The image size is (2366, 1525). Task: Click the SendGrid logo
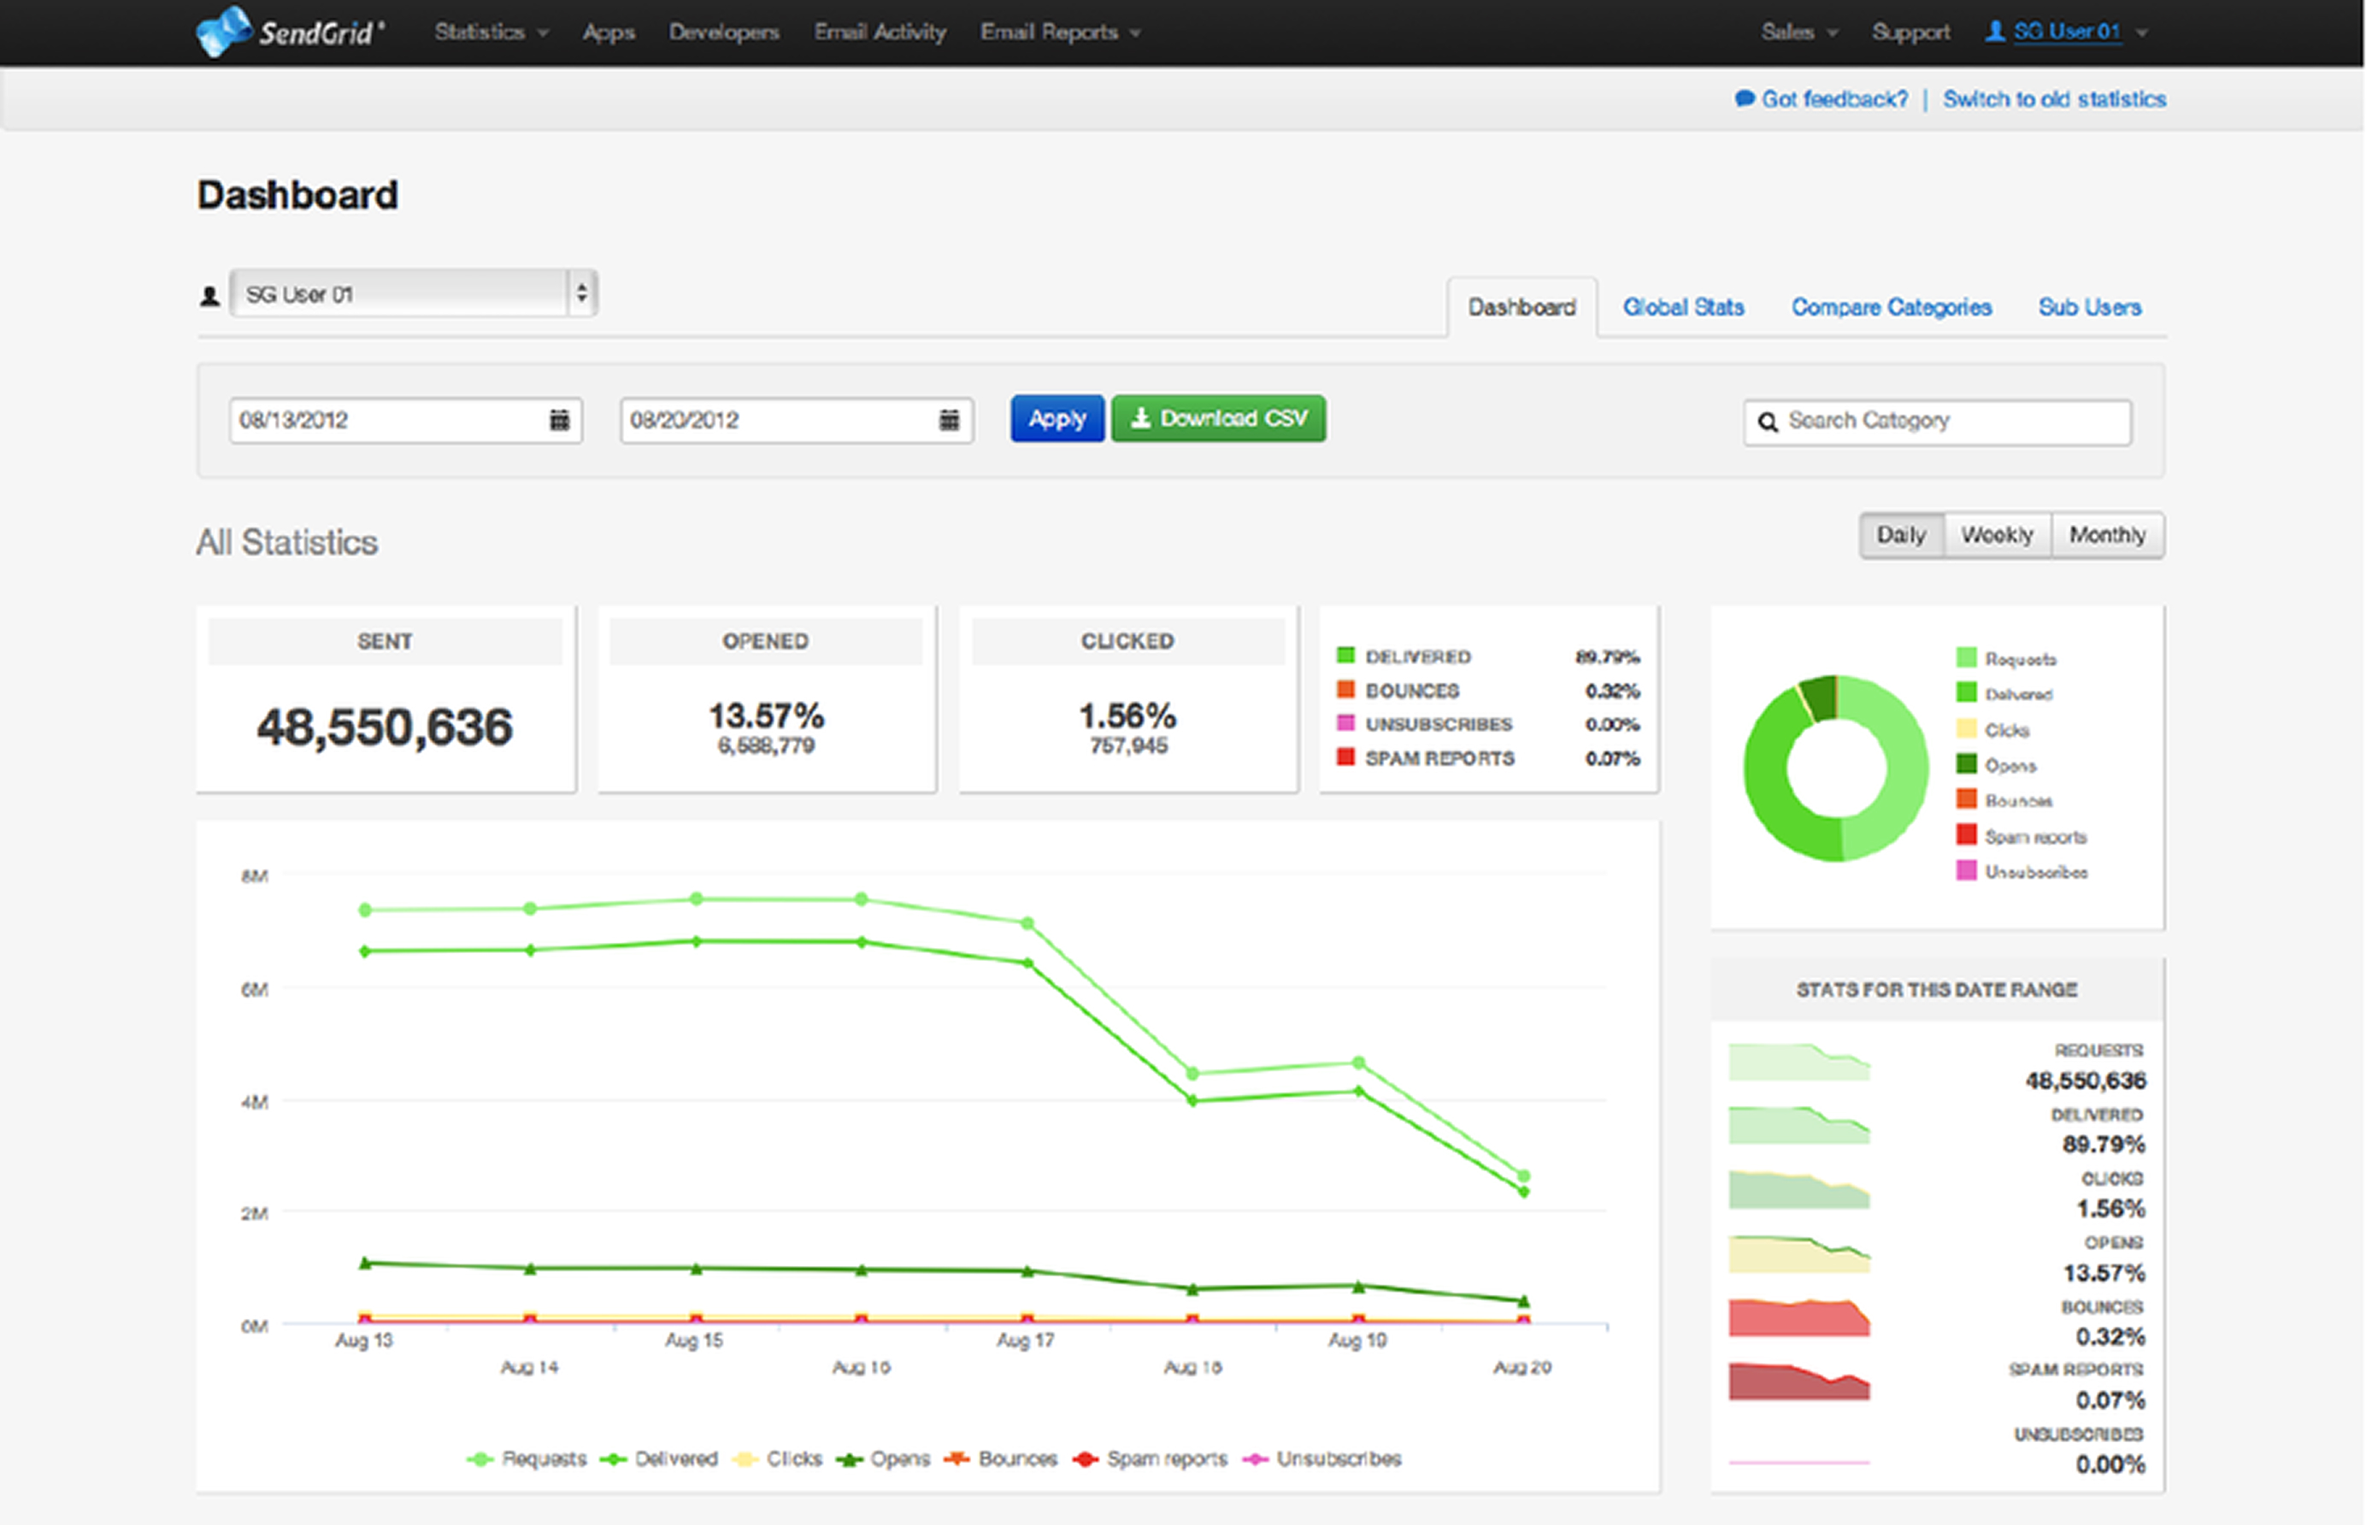(x=290, y=32)
